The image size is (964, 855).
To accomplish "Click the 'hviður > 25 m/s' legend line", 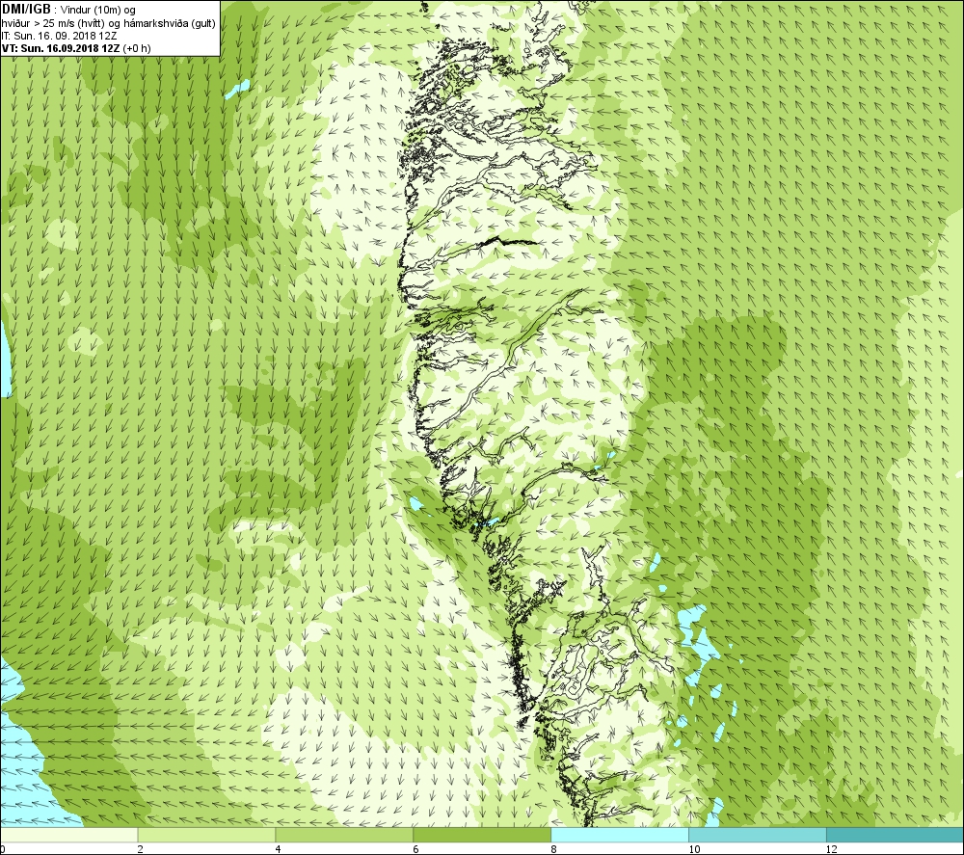I will pyautogui.click(x=108, y=23).
